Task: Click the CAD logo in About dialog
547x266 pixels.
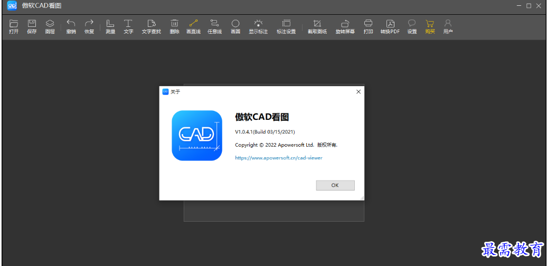Action: click(x=197, y=136)
